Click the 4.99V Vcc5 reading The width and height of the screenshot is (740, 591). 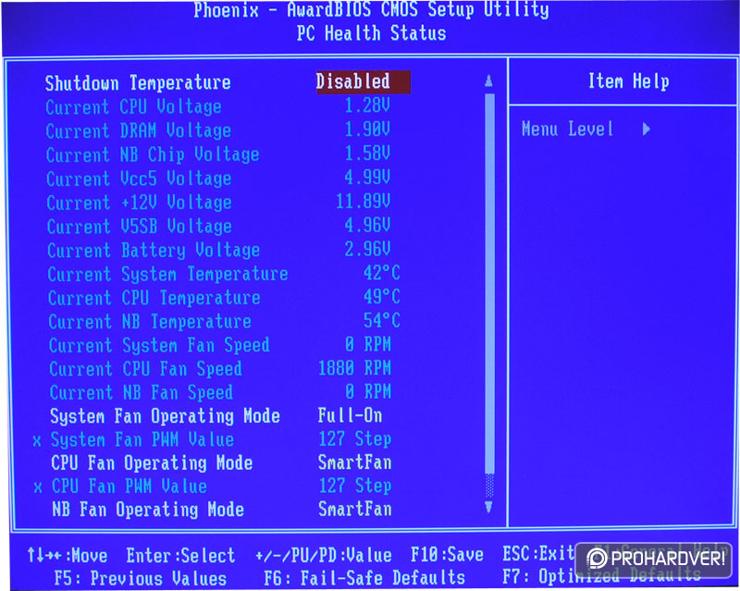(x=367, y=177)
